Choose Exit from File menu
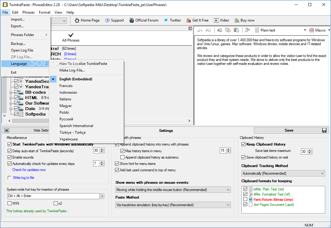Image resolution: width=331 pixels, height=228 pixels. [26, 72]
